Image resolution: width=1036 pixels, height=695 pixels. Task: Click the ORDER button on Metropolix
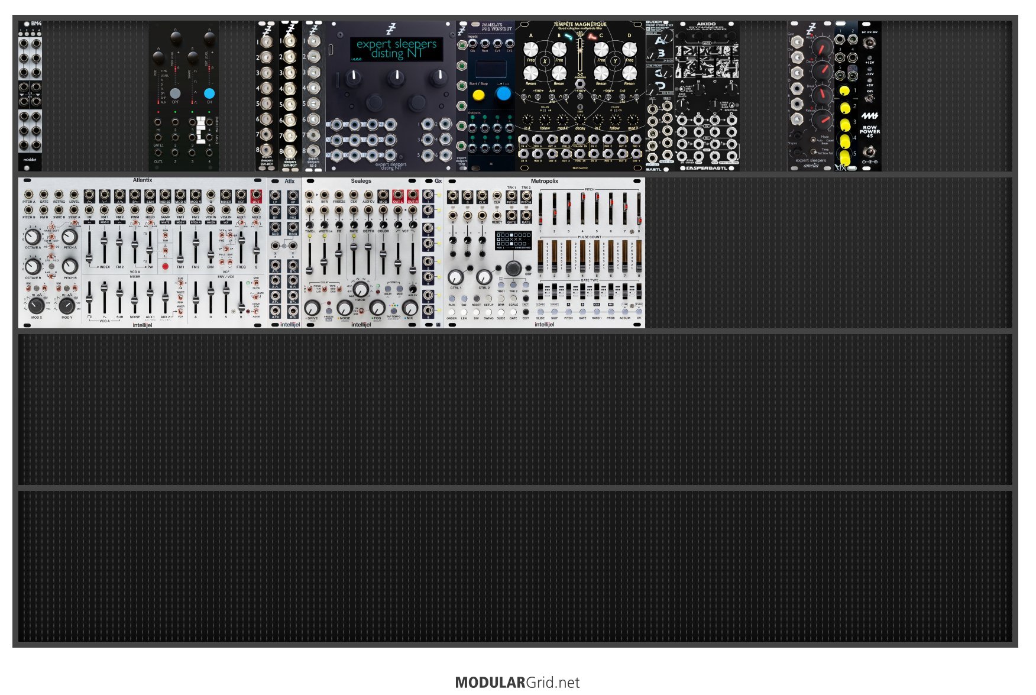(452, 312)
